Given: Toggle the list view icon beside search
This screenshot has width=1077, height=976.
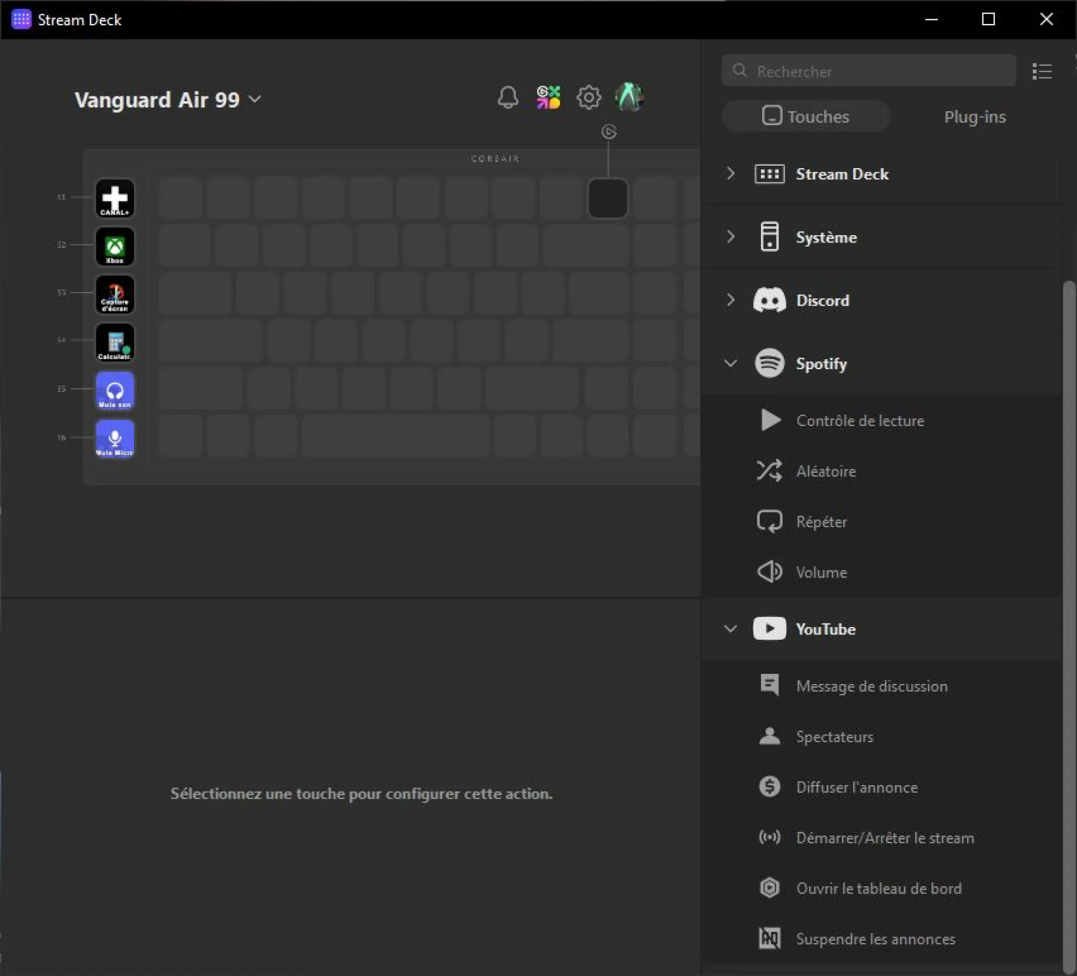Looking at the screenshot, I should tap(1042, 71).
